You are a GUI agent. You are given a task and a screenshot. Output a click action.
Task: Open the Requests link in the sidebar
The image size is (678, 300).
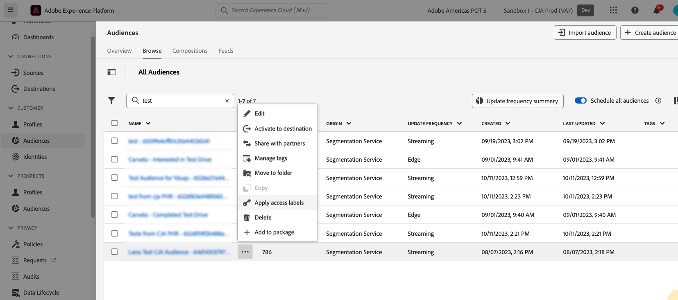(35, 260)
